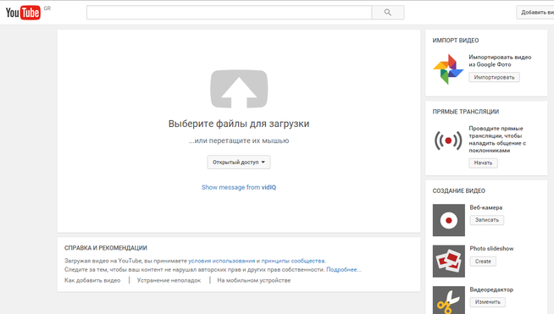Viewport: 554px width, 314px height.
Task: Click Выберите файлы для загрузки text
Action: [x=239, y=124]
